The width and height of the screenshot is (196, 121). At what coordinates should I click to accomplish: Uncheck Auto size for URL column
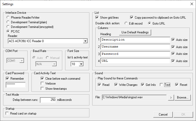pyautogui.click(x=173, y=61)
